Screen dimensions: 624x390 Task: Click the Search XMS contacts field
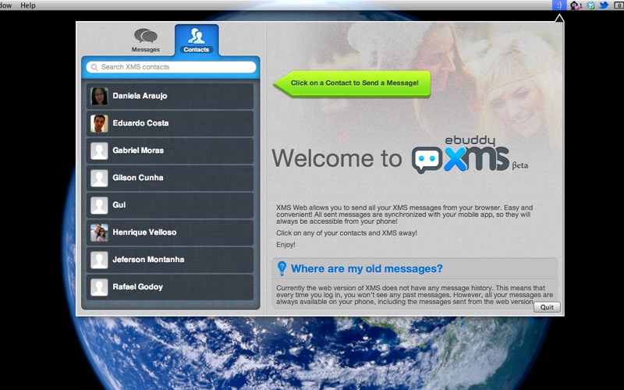click(171, 67)
